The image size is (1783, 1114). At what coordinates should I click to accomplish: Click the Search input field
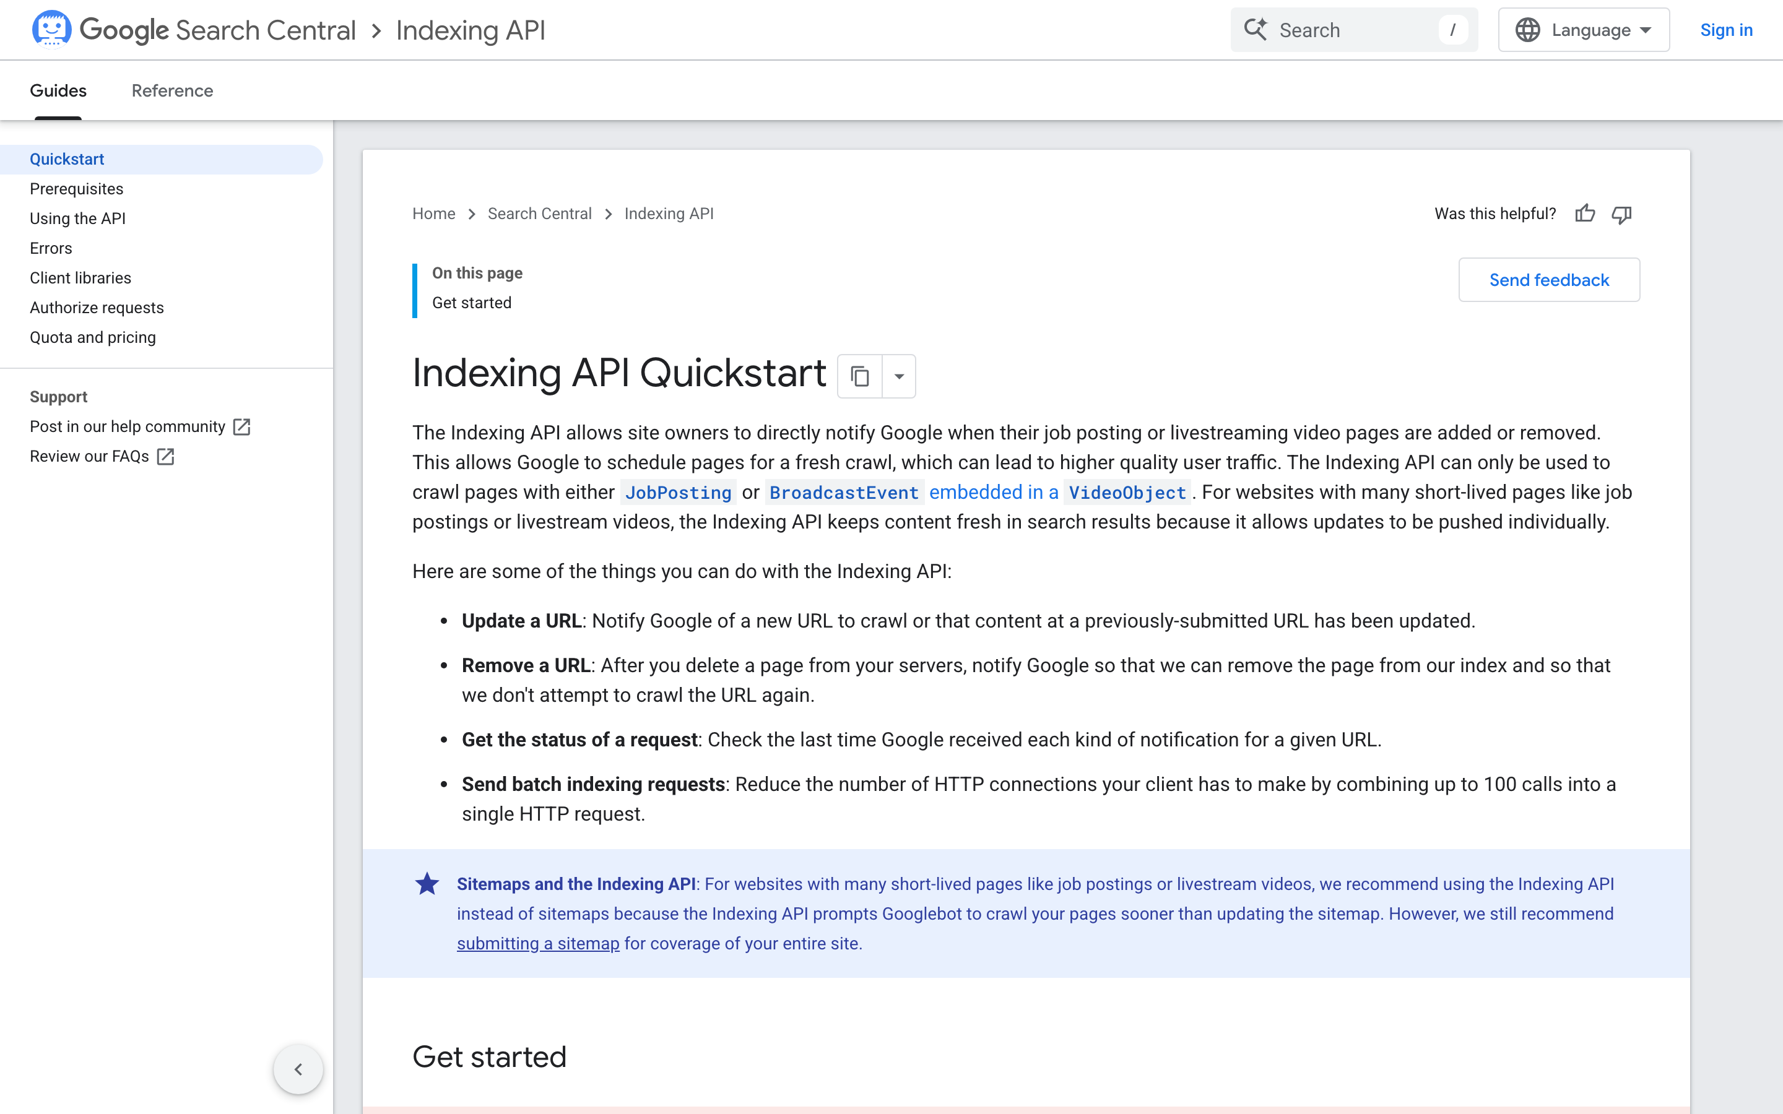coord(1353,30)
